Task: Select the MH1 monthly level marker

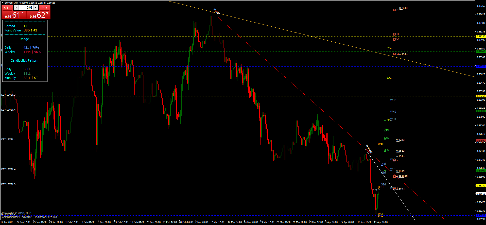Action: click(396, 10)
